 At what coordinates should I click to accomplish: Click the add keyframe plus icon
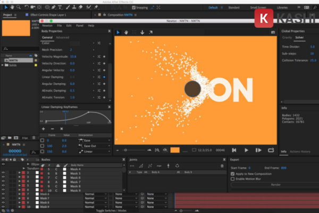tap(44, 129)
